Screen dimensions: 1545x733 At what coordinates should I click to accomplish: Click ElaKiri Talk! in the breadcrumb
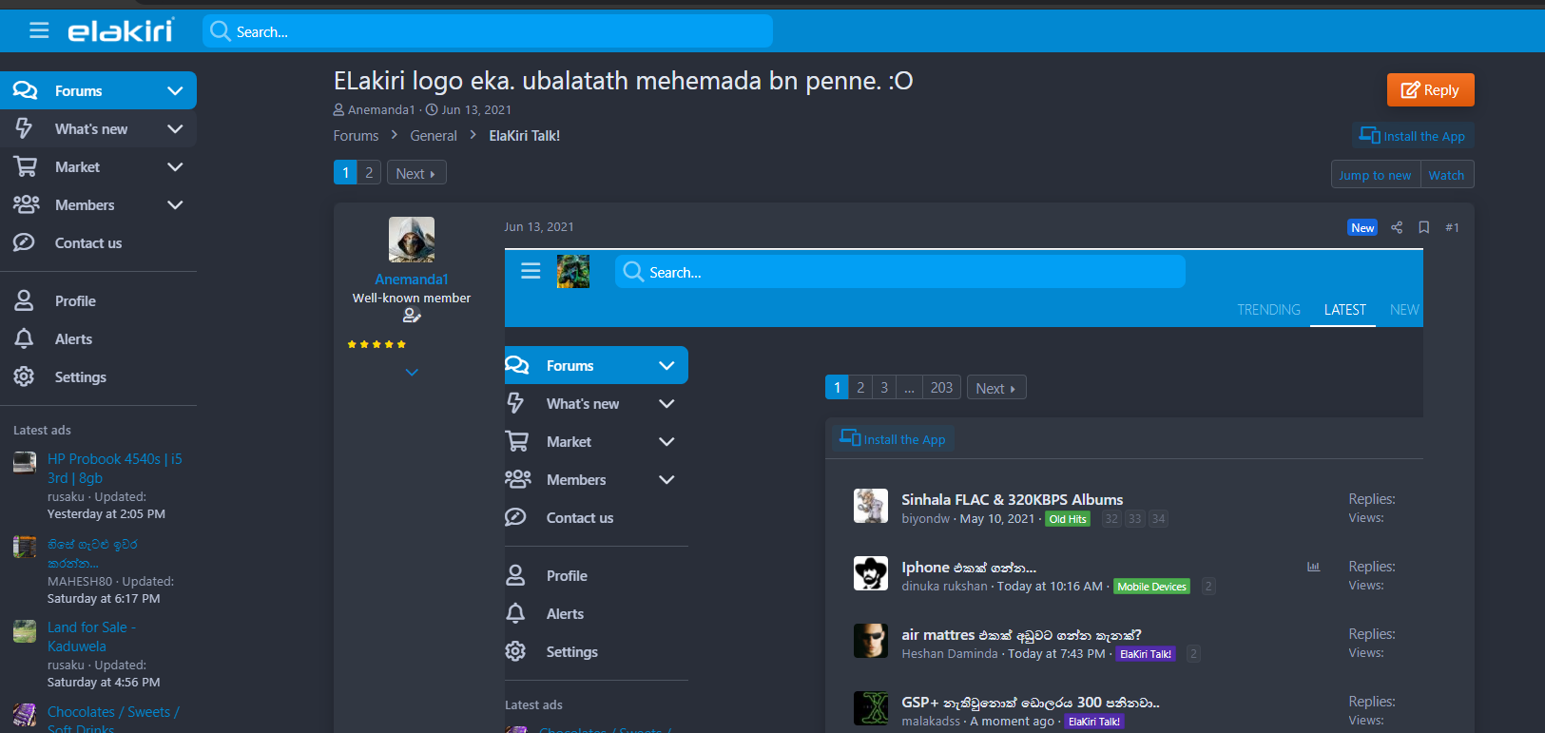(524, 136)
